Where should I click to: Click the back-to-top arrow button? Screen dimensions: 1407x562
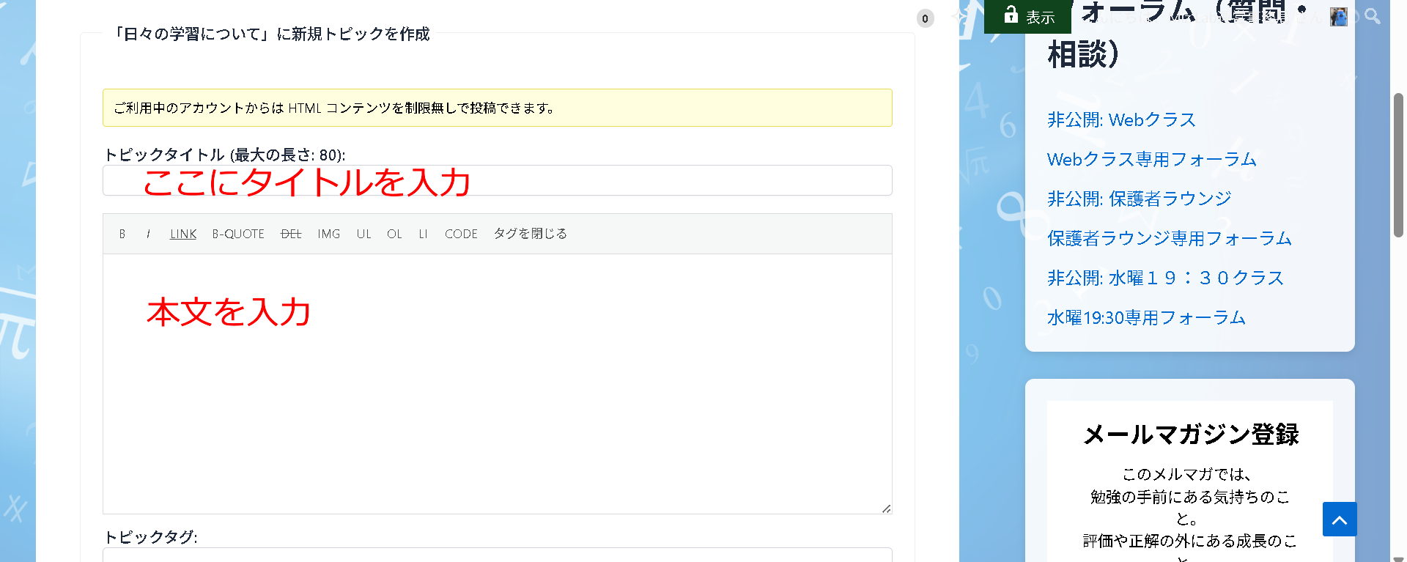pyautogui.click(x=1340, y=520)
